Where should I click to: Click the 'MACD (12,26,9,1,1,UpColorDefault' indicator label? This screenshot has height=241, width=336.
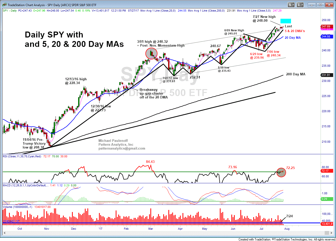tap(26, 185)
